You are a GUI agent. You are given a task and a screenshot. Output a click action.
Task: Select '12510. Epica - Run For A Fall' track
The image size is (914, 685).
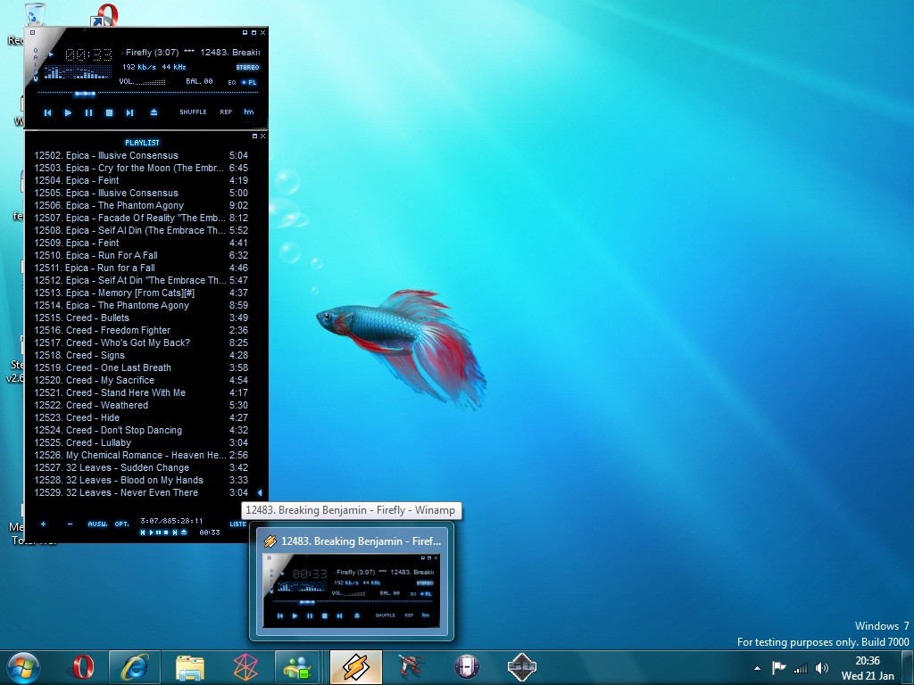pyautogui.click(x=141, y=255)
